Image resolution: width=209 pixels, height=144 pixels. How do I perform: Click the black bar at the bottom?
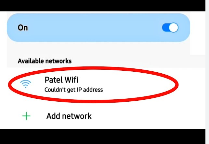103,136
